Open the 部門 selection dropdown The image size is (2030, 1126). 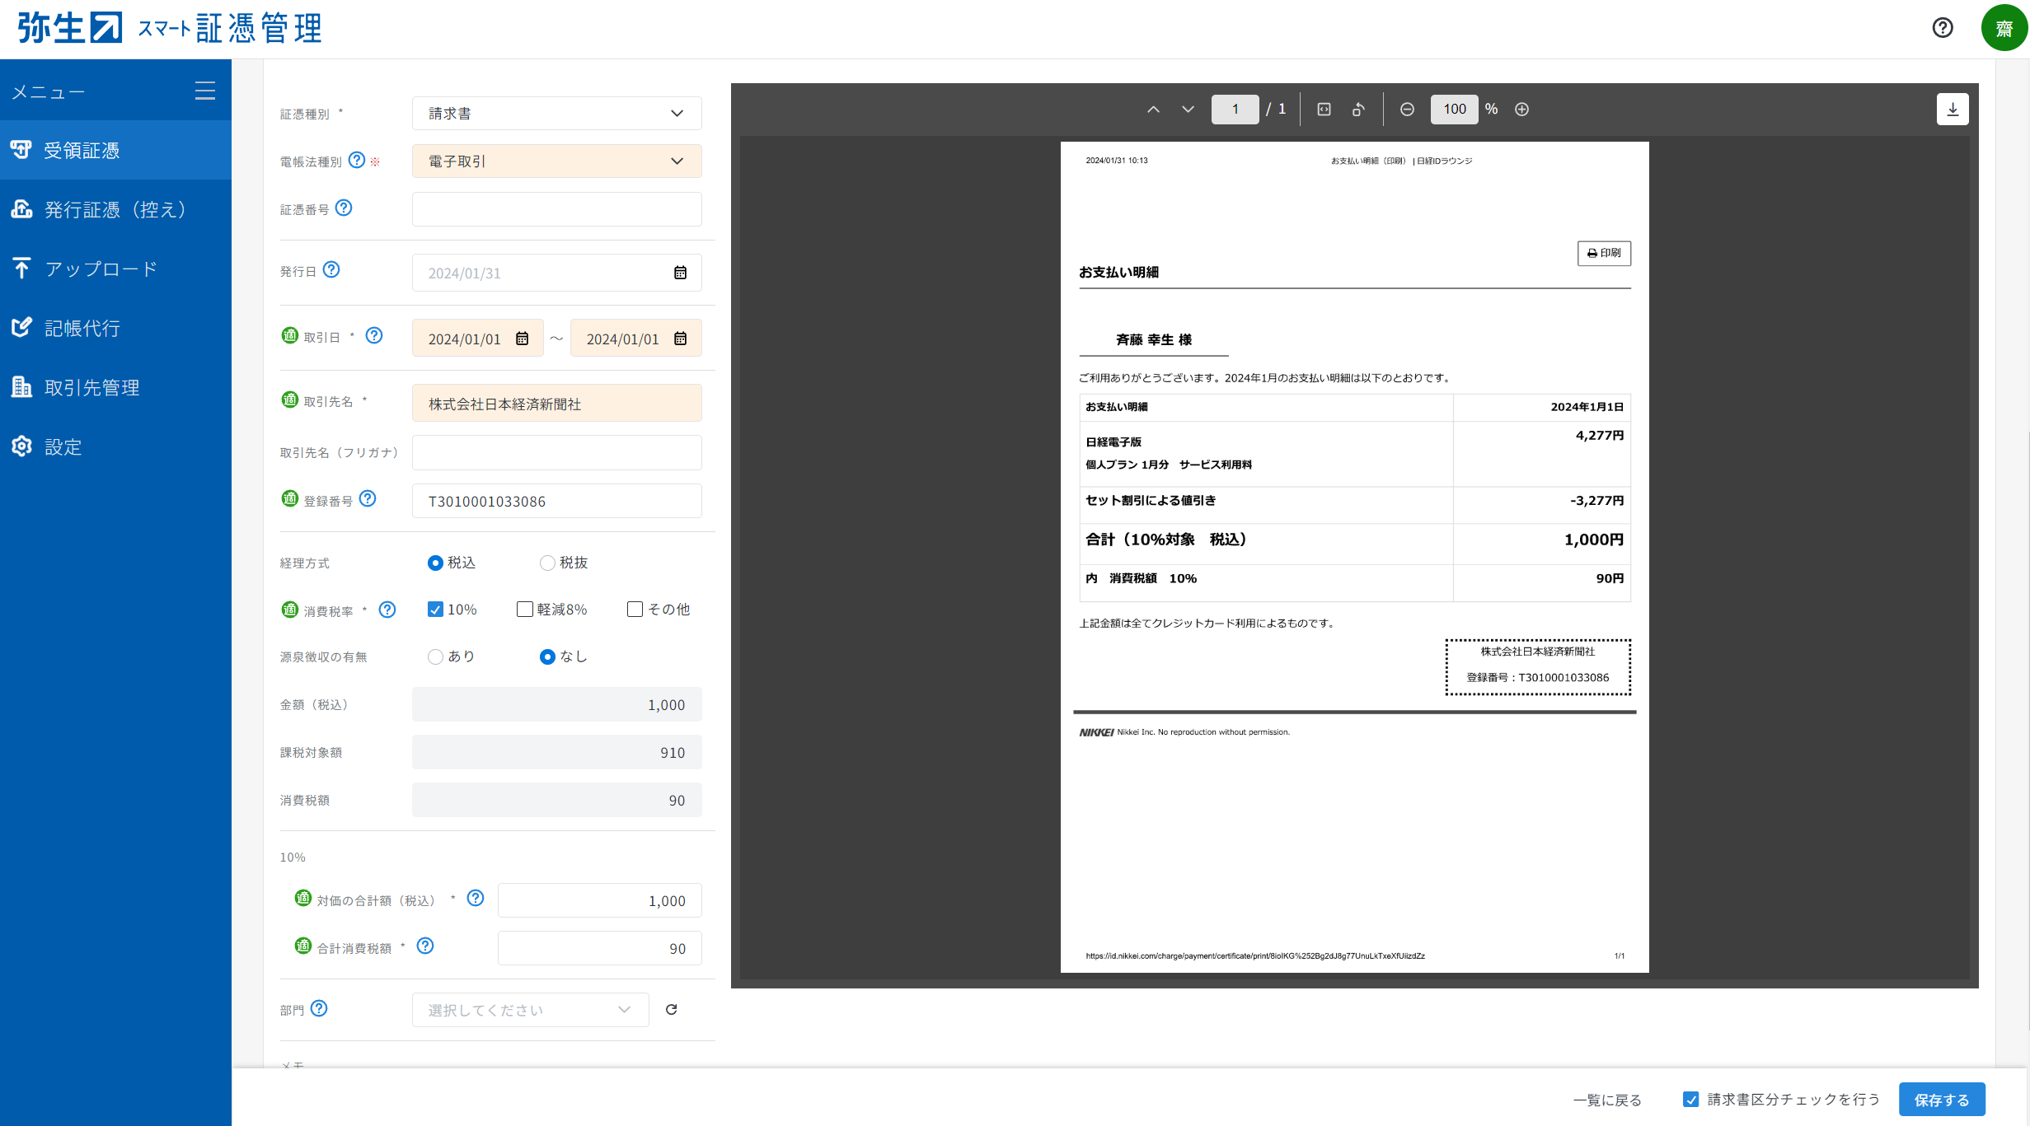(531, 1010)
